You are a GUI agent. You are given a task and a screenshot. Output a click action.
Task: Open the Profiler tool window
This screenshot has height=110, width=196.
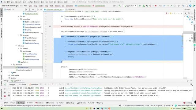pos(60,103)
